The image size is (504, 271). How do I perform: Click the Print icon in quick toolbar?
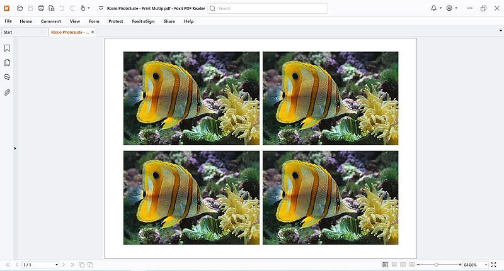[41, 8]
